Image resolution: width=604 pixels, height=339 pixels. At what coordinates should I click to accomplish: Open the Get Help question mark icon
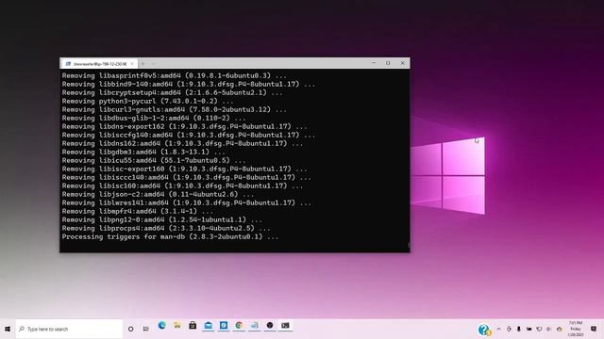484,330
